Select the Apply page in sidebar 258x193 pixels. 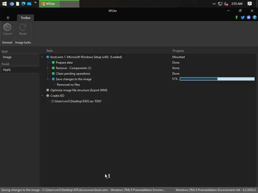point(7,70)
